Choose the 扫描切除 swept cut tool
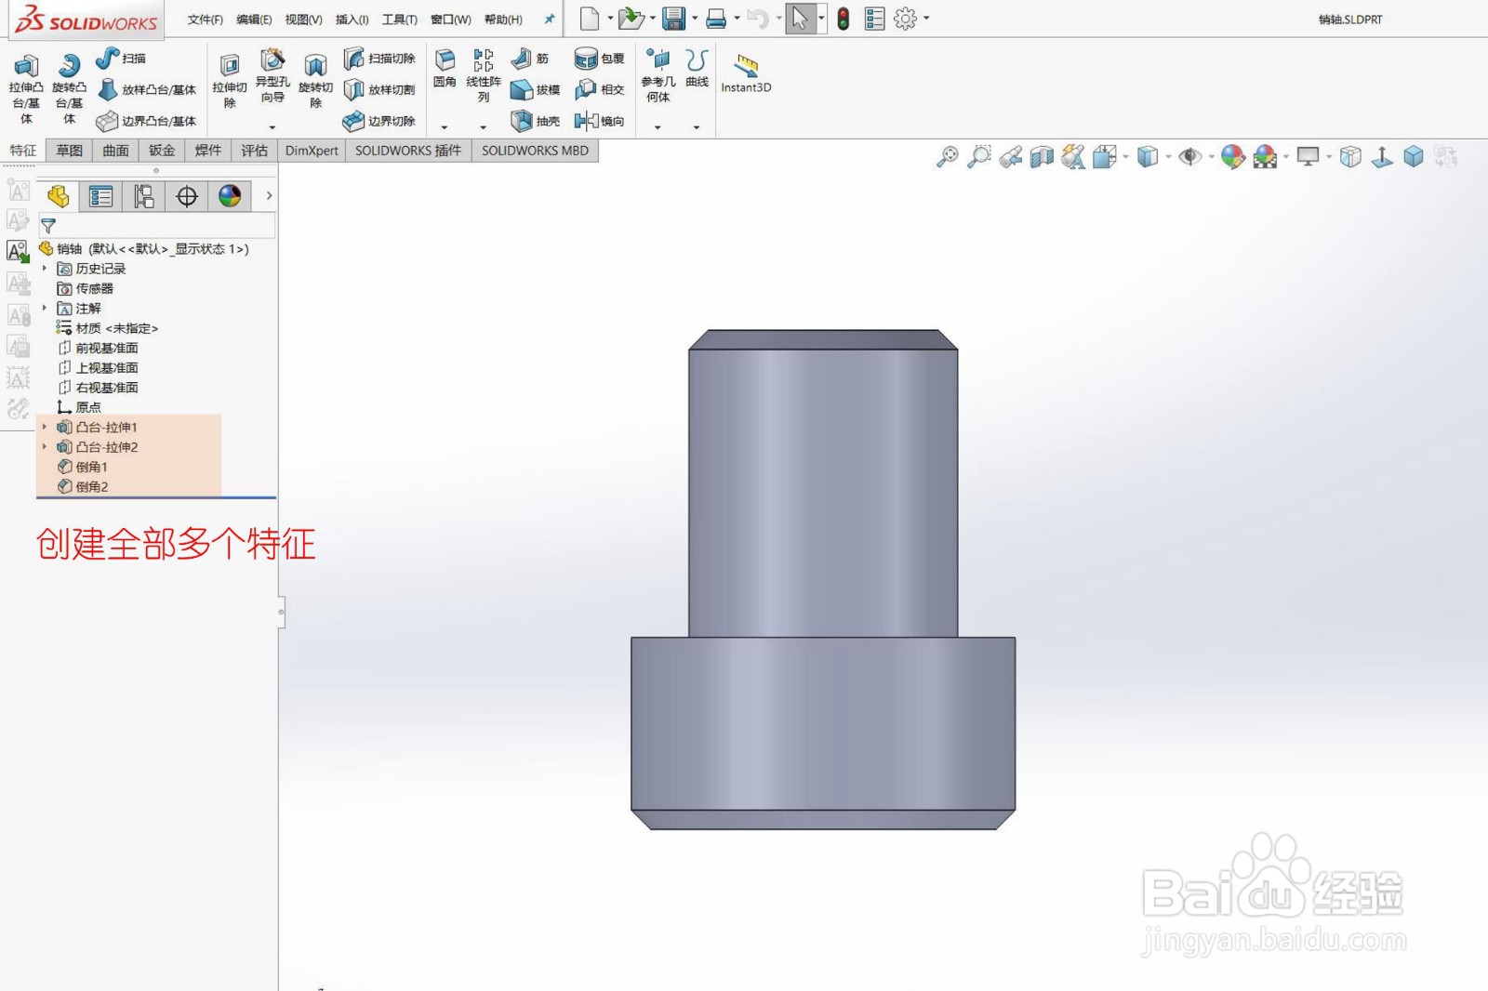The width and height of the screenshot is (1488, 991). [x=379, y=59]
